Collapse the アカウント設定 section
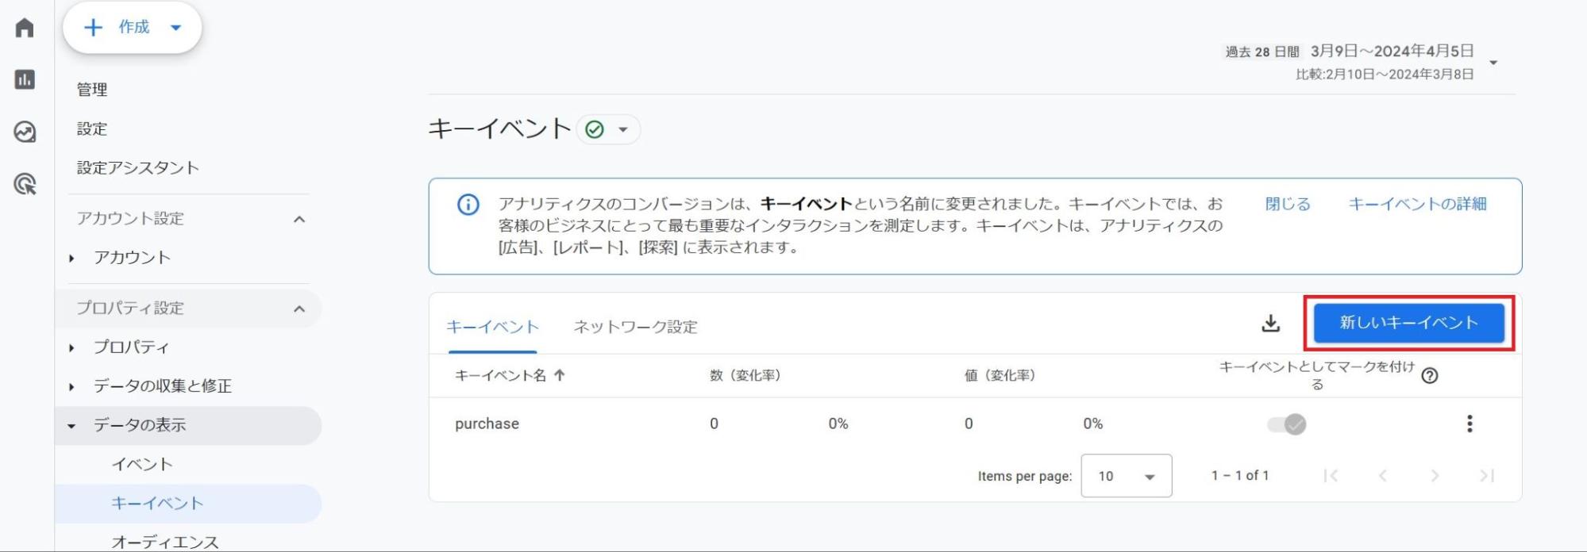 tap(299, 219)
